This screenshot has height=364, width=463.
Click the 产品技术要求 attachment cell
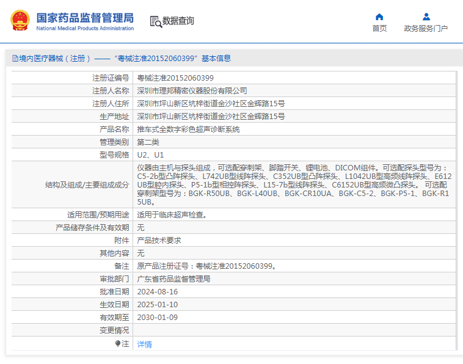[159, 241]
